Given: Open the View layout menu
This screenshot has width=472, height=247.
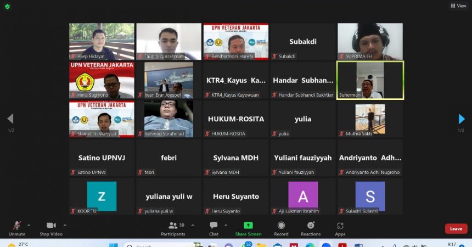Looking at the screenshot, I should click(x=458, y=5).
